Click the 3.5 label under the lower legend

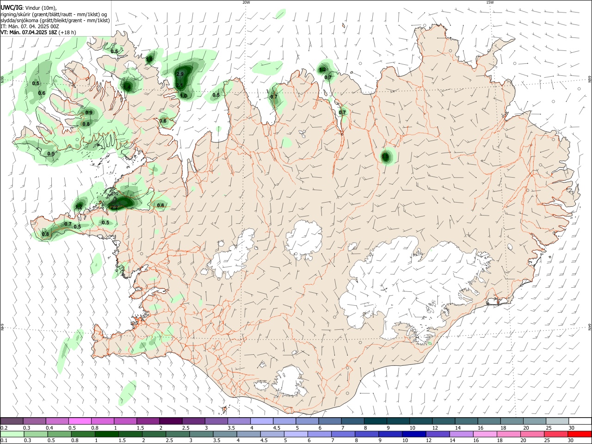(216, 441)
